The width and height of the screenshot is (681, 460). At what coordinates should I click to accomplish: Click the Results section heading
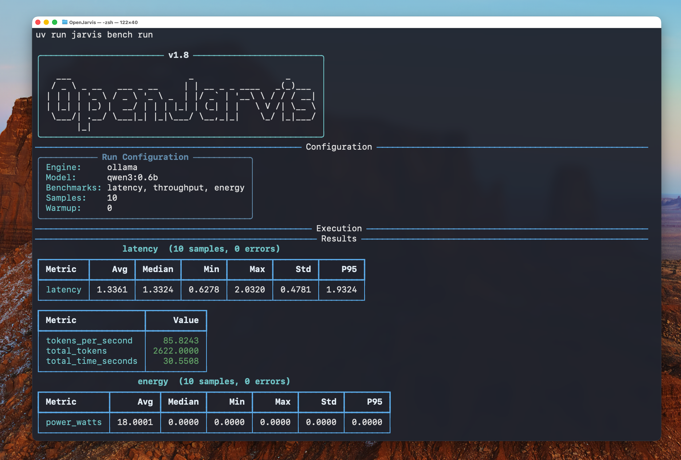pyautogui.click(x=338, y=239)
